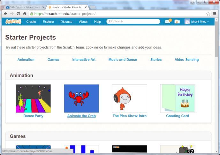Viewport: 220px width, 155px height.
Task: Jump to Music and Dance category
Action: coord(123,60)
